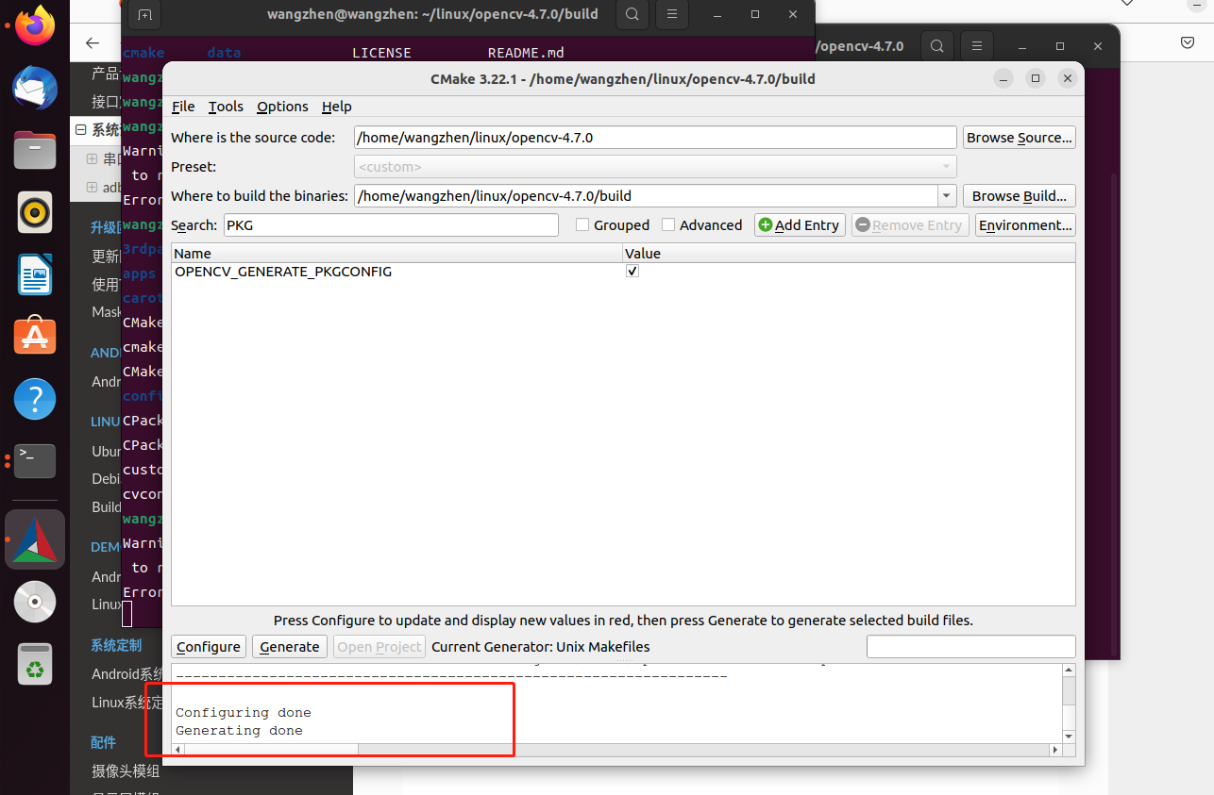Open the Tools menu in CMake

[226, 107]
